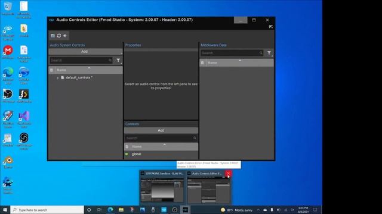Focus the Contexts search field
Viewport: 382px width, 214px height.
161,138
